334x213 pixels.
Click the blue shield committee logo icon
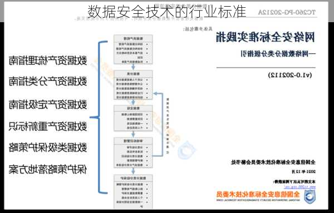(310, 197)
